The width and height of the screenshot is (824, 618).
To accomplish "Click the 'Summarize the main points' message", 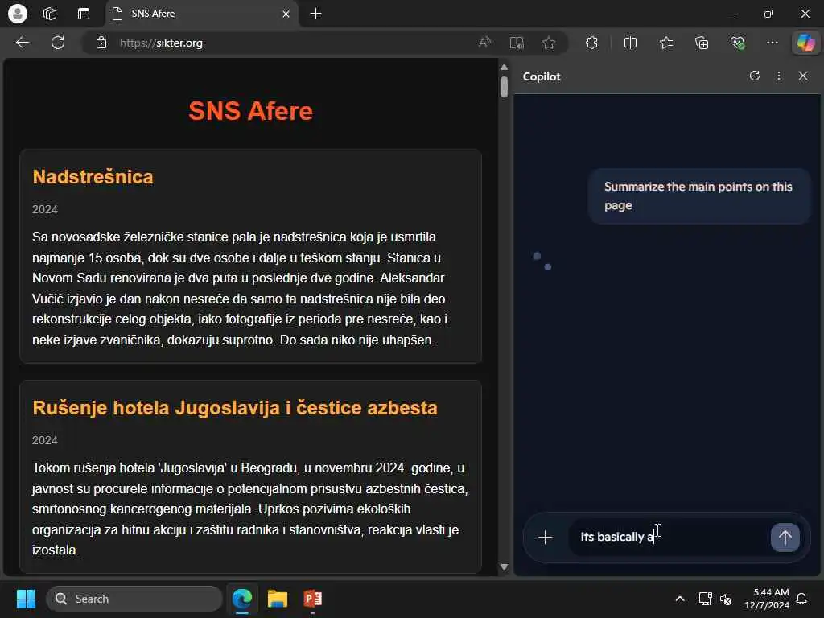I will [699, 196].
